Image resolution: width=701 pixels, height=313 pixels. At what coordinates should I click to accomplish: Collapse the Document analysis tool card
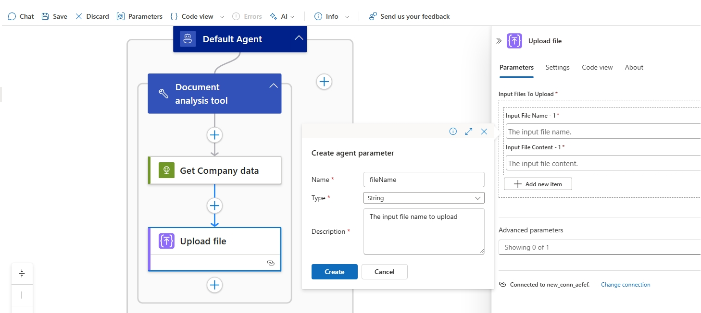tap(273, 84)
